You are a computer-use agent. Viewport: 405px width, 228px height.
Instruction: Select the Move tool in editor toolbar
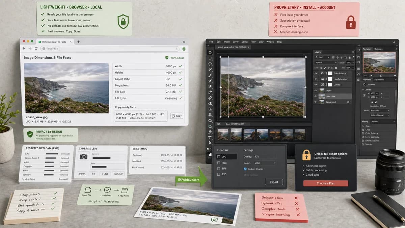210,52
